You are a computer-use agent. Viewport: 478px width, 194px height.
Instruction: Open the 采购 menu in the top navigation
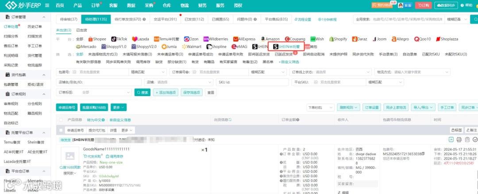click(149, 5)
